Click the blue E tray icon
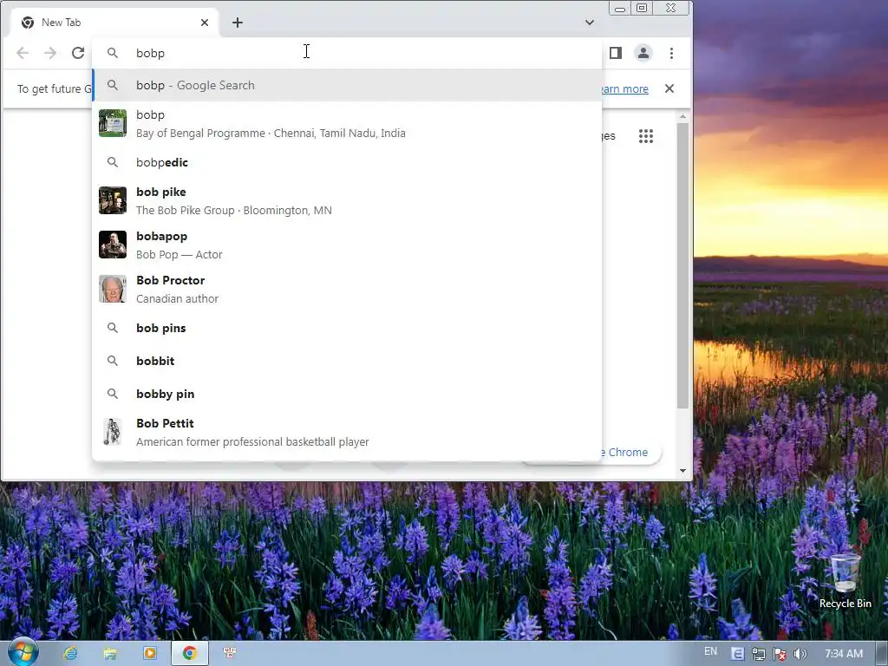Screen dimensions: 888x666 737,654
